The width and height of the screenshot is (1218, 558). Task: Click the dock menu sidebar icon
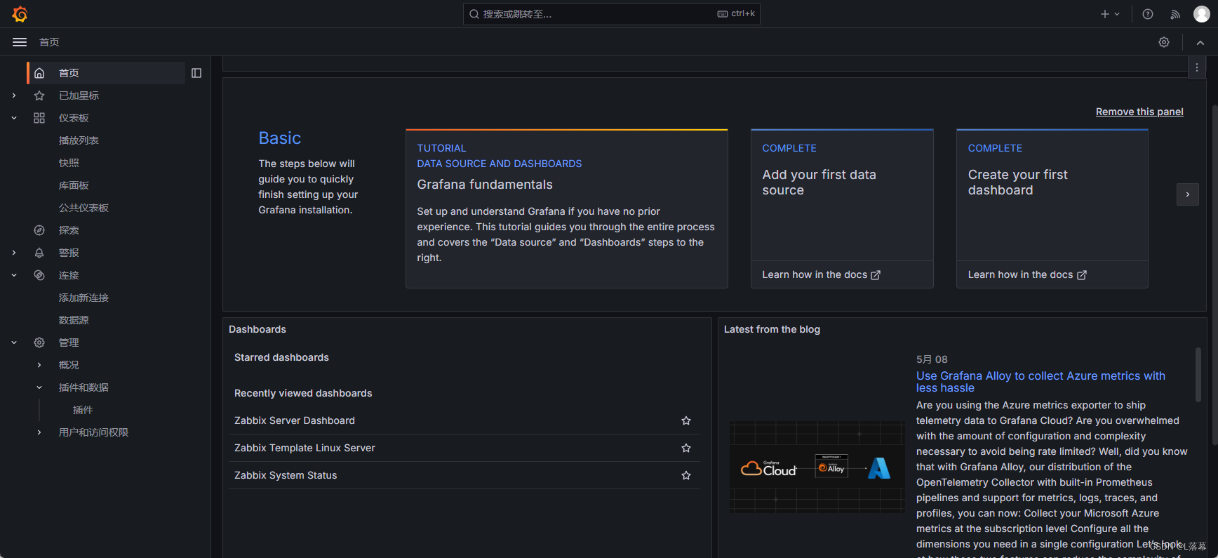point(196,73)
